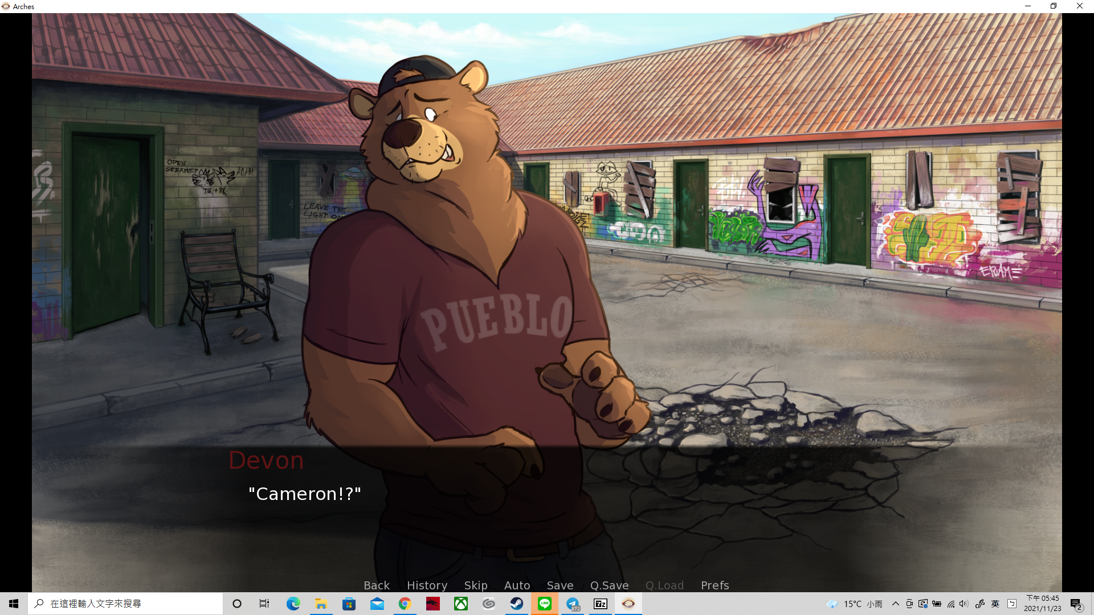The image size is (1094, 615).
Task: Open 7-Zip from taskbar
Action: (601, 604)
